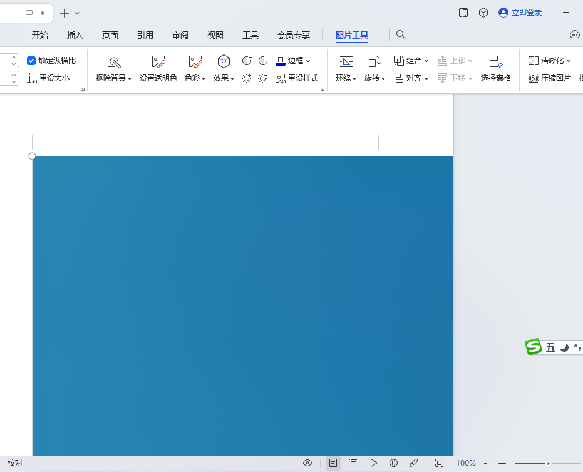
Task: Increase picture brightness icon
Action: coord(247,78)
